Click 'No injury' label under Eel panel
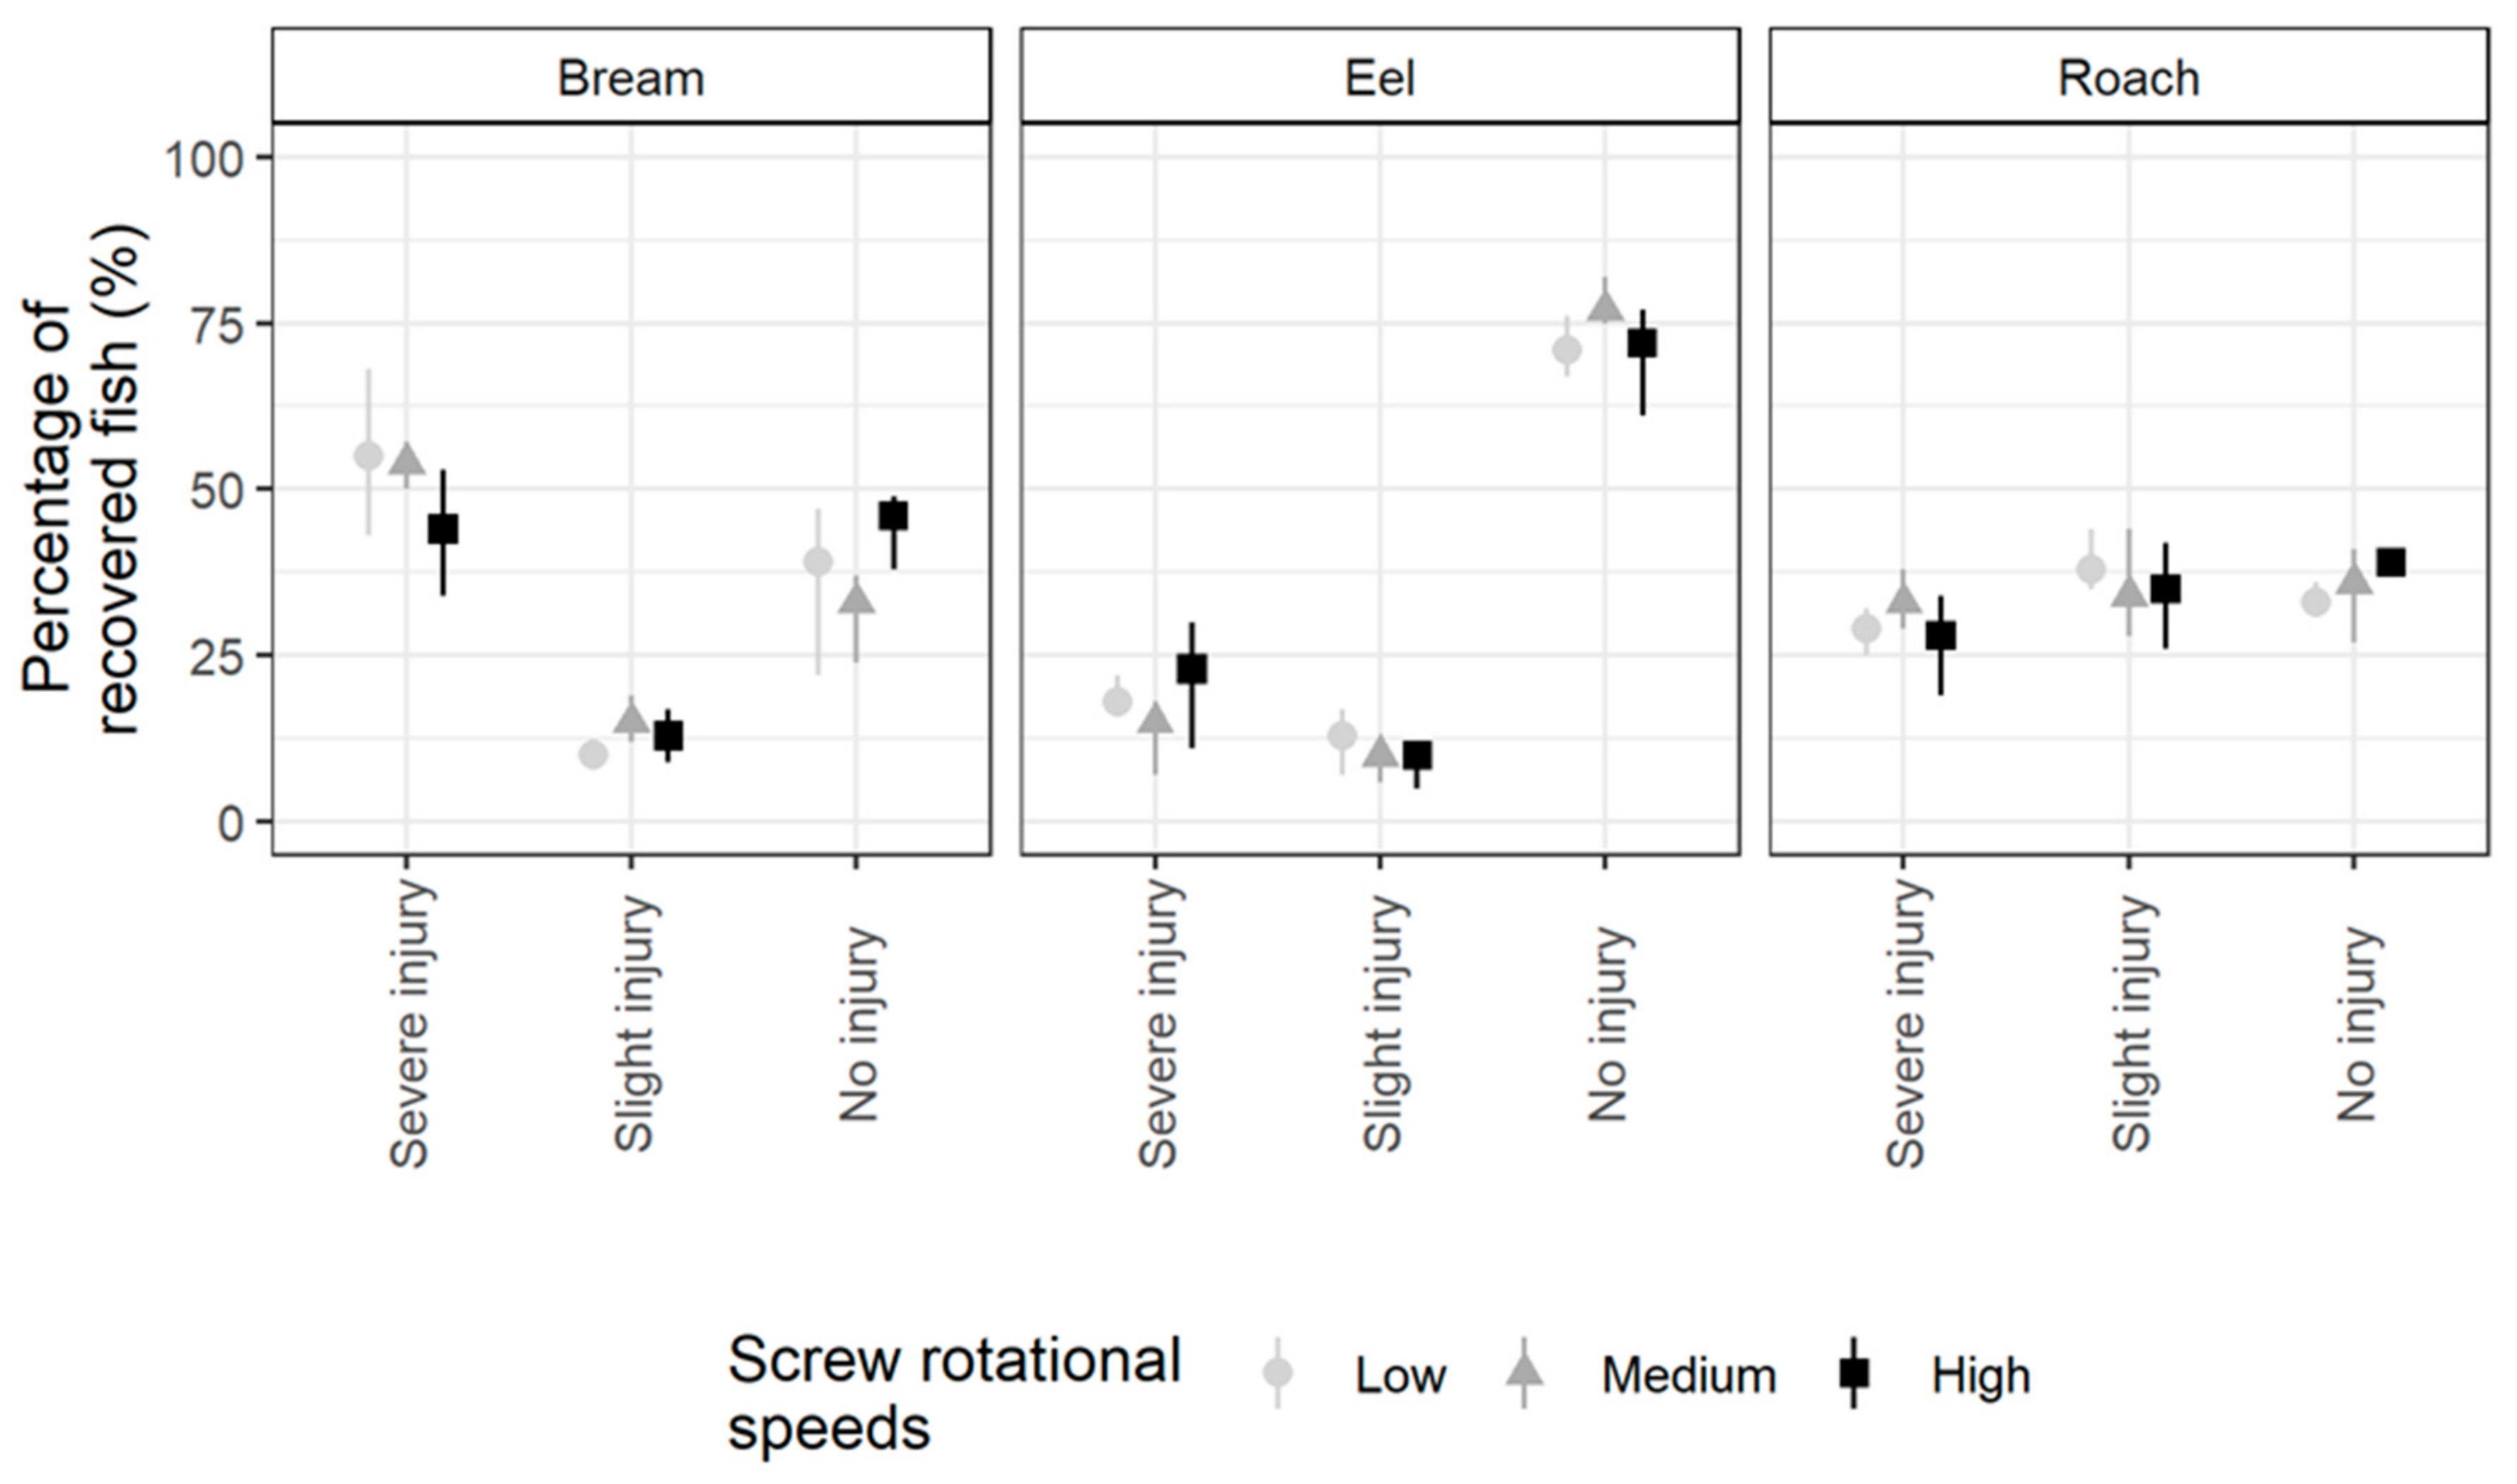This screenshot has width=2517, height=1484. (1608, 1025)
